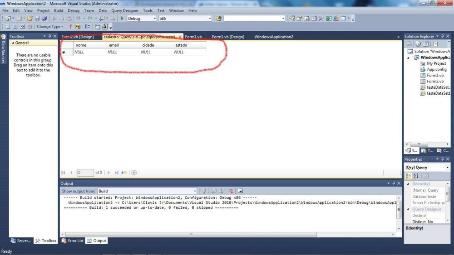
Task: Select Form2.vb in Solution Explorer
Action: pyautogui.click(x=435, y=82)
